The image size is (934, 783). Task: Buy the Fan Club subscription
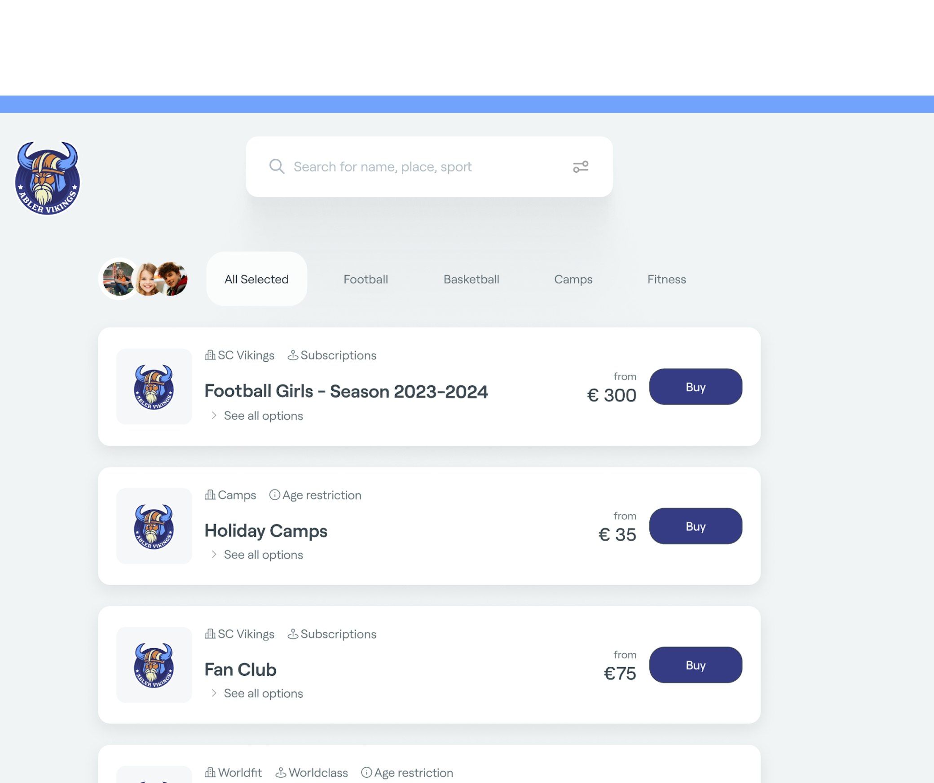point(695,665)
